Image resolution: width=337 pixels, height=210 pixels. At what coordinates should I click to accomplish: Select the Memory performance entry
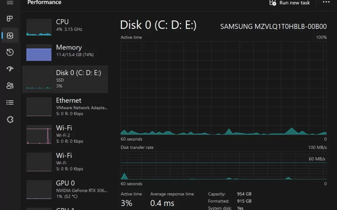[65, 52]
